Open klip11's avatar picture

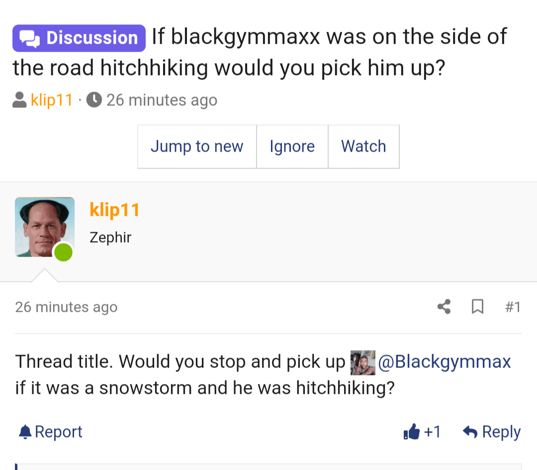[x=45, y=227]
